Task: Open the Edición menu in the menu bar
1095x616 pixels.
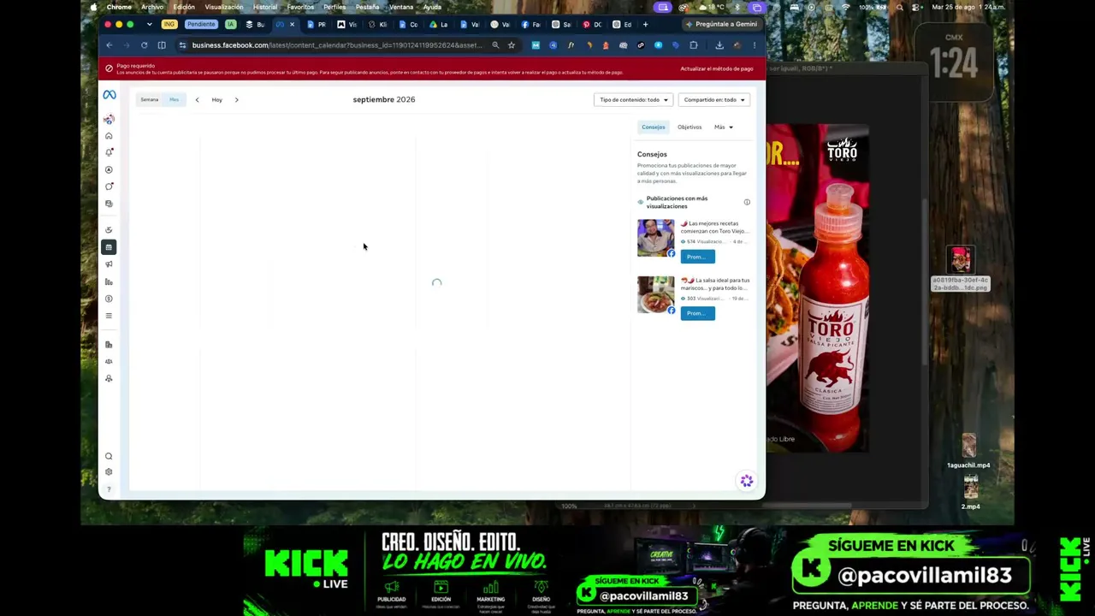Action: click(184, 7)
